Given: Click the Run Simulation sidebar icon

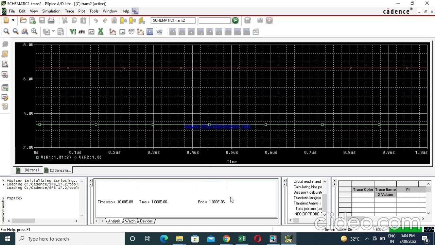Looking at the screenshot, I should click(x=5, y=88).
